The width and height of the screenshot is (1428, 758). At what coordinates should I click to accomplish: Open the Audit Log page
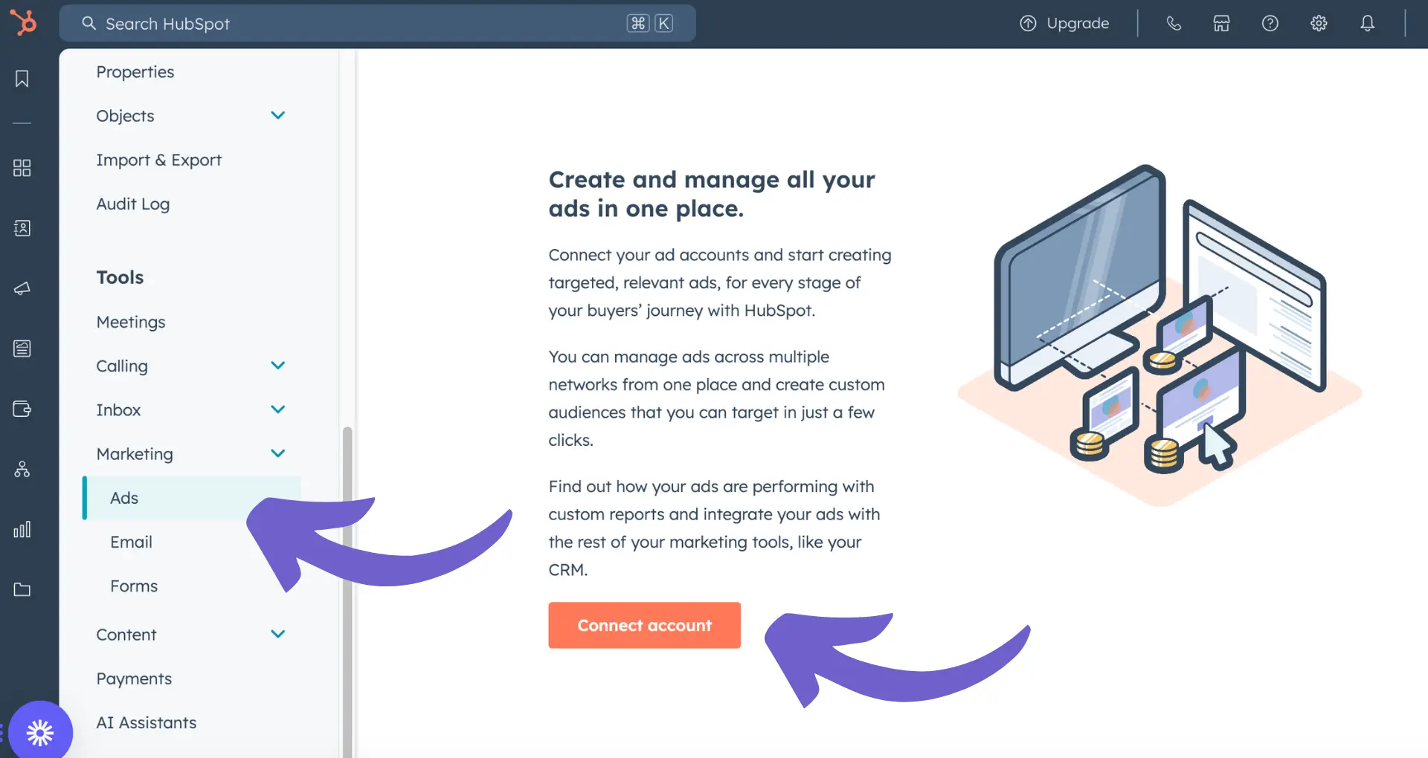tap(133, 204)
